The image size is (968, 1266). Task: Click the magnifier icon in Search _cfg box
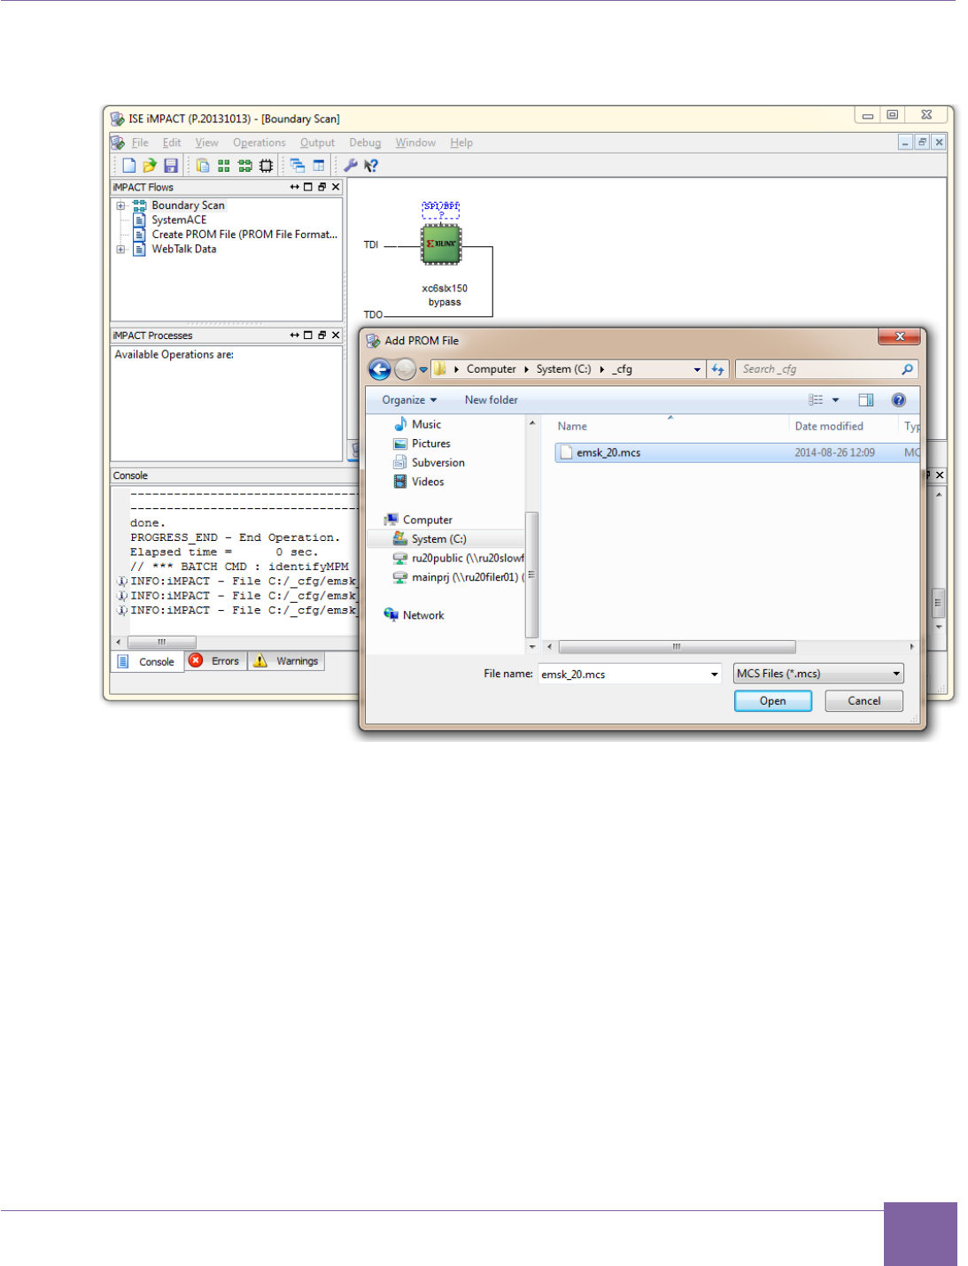907,369
